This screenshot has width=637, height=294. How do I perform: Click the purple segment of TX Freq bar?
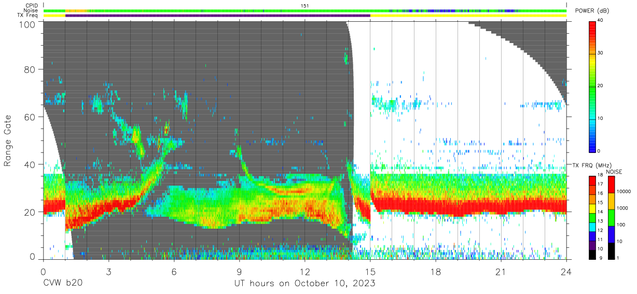point(218,16)
